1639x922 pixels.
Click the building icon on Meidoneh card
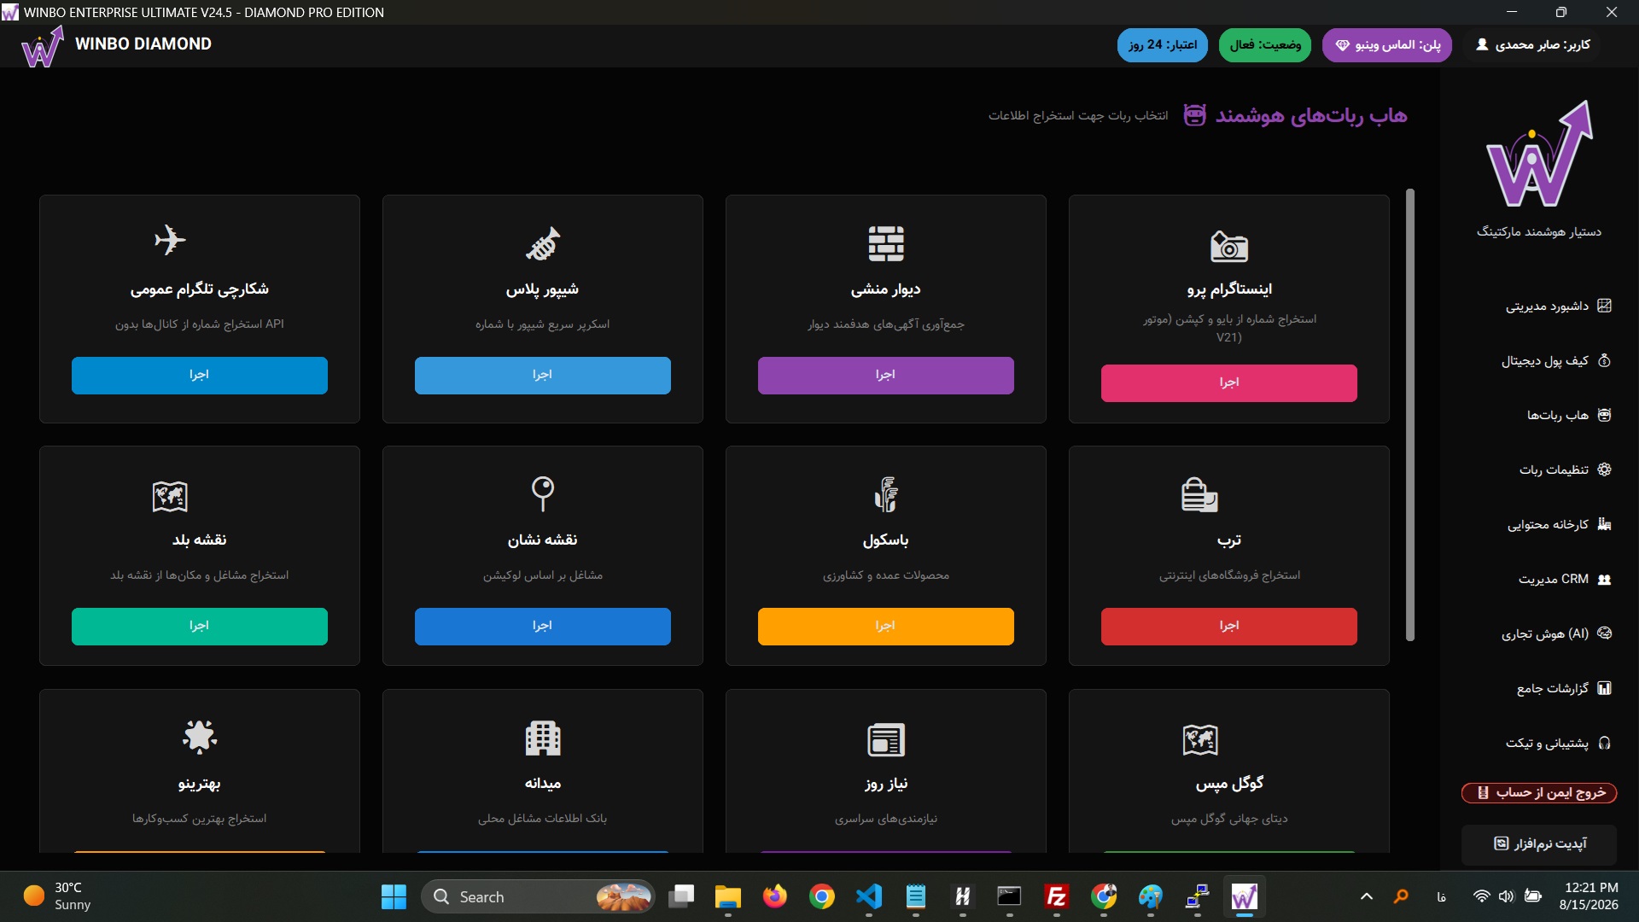click(543, 738)
